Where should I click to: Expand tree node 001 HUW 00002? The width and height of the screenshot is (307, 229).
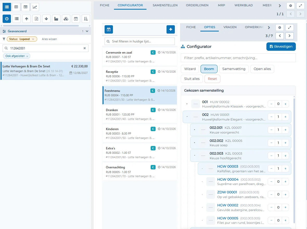(x=187, y=104)
